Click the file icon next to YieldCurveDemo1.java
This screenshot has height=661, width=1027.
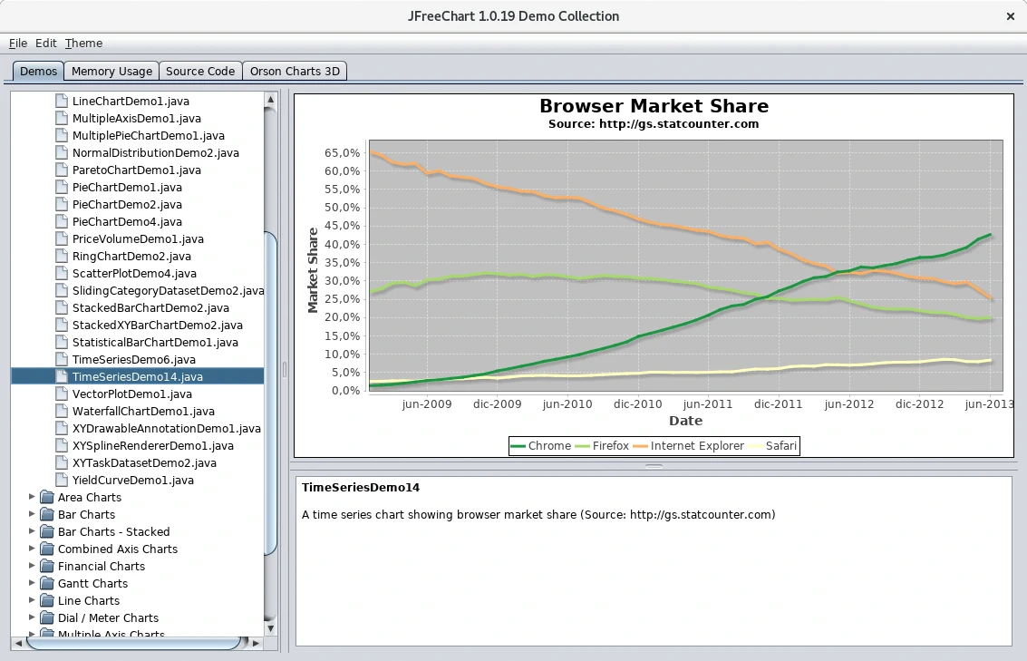[x=62, y=480]
